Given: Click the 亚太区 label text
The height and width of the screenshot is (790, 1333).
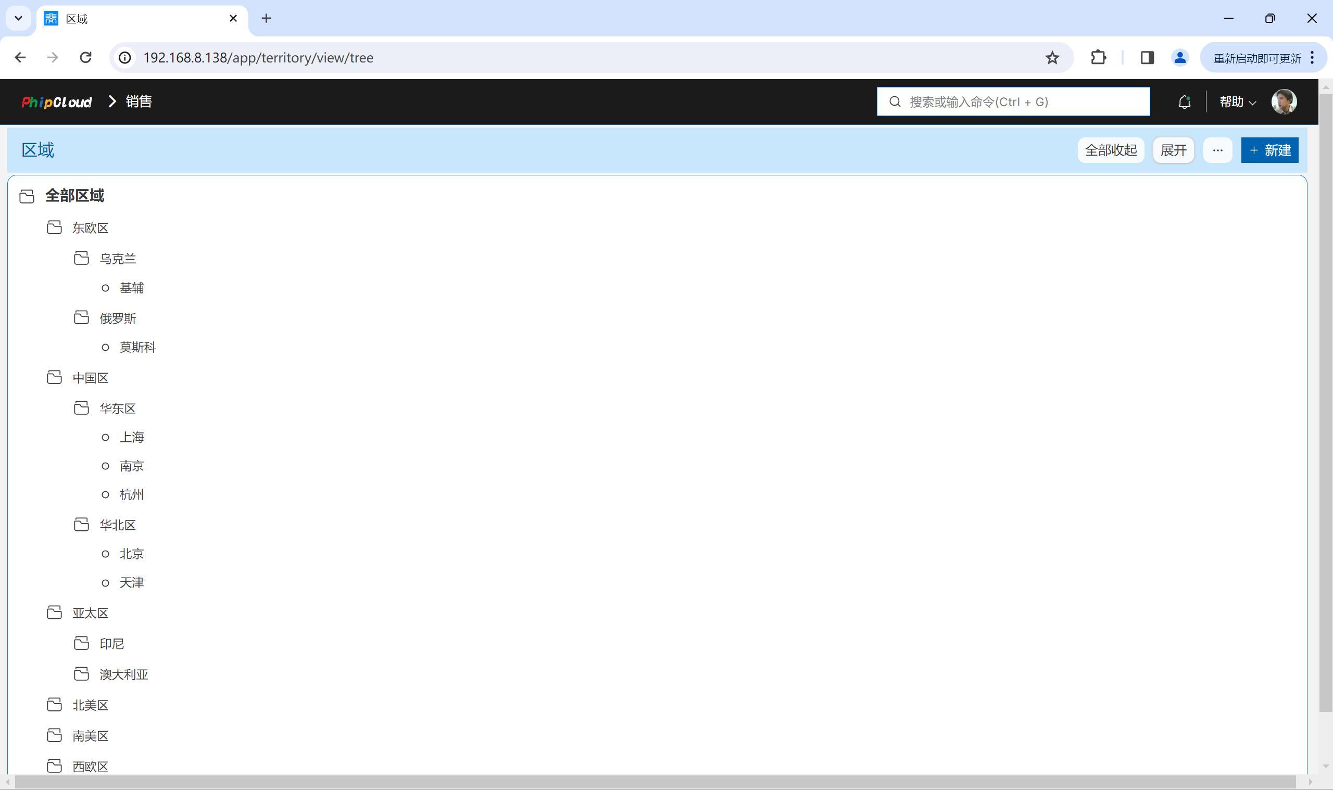Looking at the screenshot, I should (91, 613).
